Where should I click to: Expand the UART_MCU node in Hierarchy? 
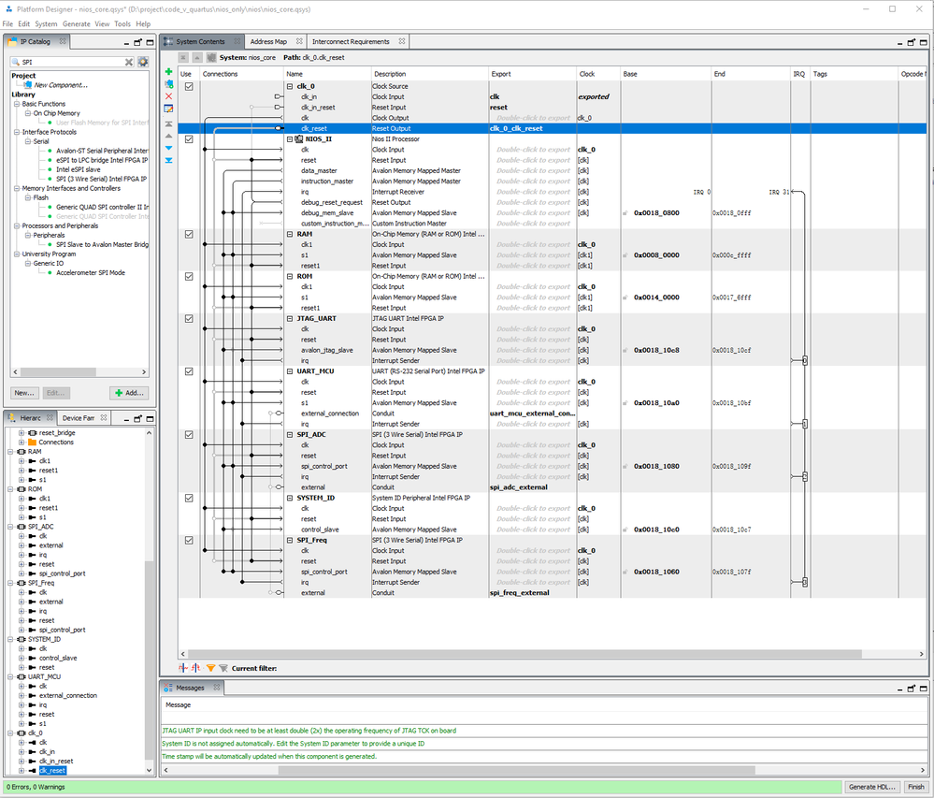coord(10,676)
